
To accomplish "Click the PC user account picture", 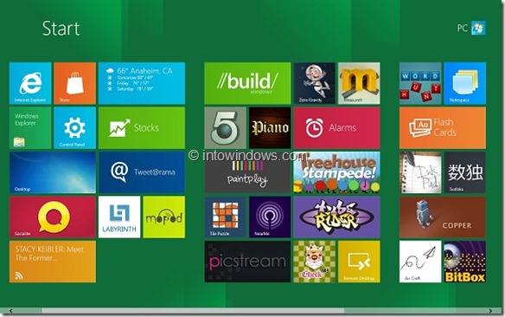I will pyautogui.click(x=478, y=28).
